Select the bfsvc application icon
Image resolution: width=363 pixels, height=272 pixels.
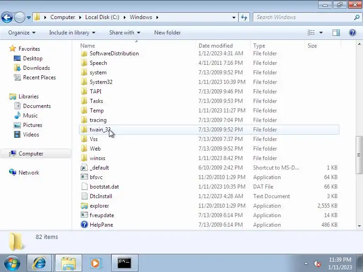click(84, 177)
